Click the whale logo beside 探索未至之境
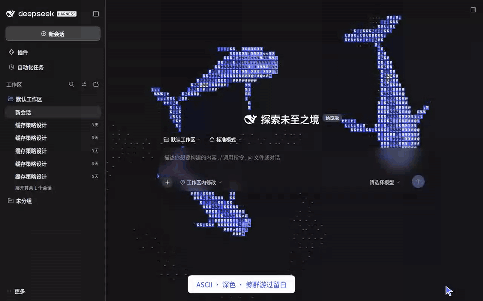The height and width of the screenshot is (301, 483). coord(251,119)
